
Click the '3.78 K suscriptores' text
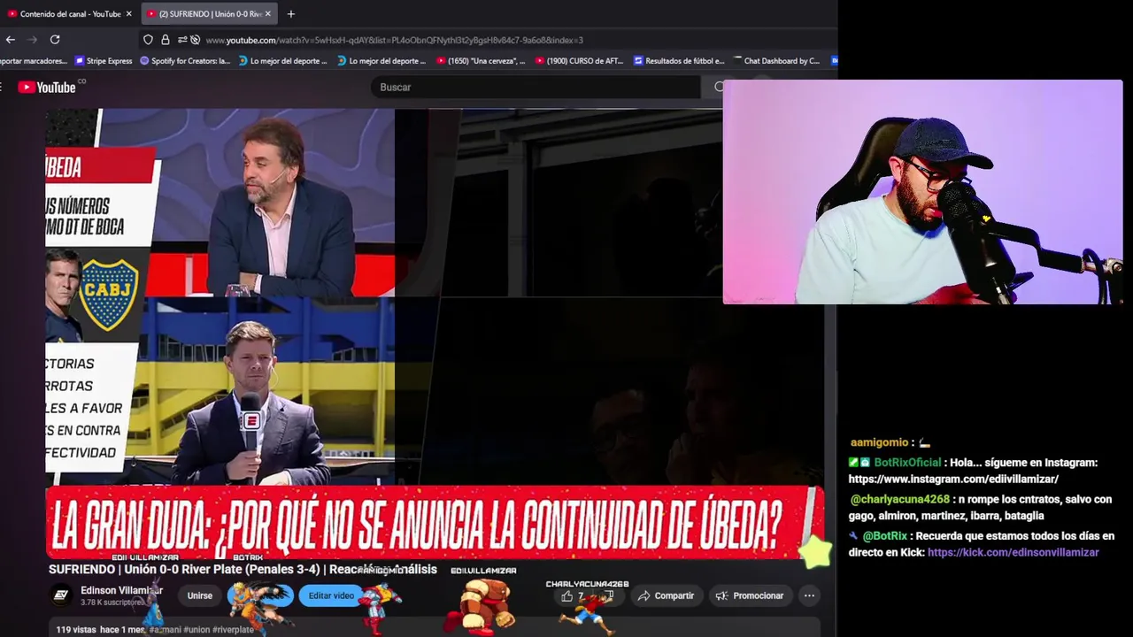(x=112, y=602)
